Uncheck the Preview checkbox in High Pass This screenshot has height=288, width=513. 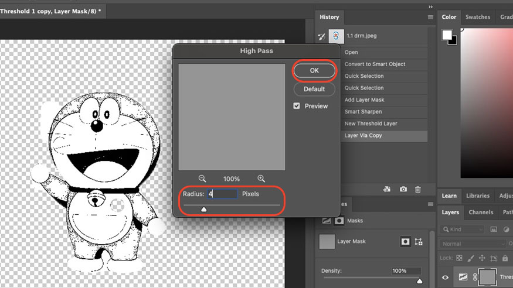click(297, 106)
